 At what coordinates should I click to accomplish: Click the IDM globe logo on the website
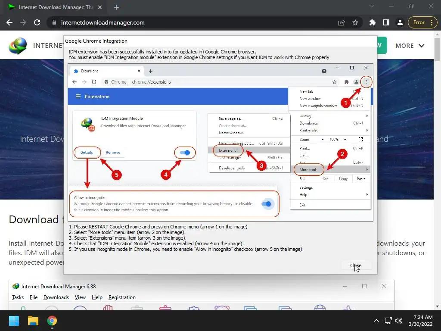(x=17, y=46)
